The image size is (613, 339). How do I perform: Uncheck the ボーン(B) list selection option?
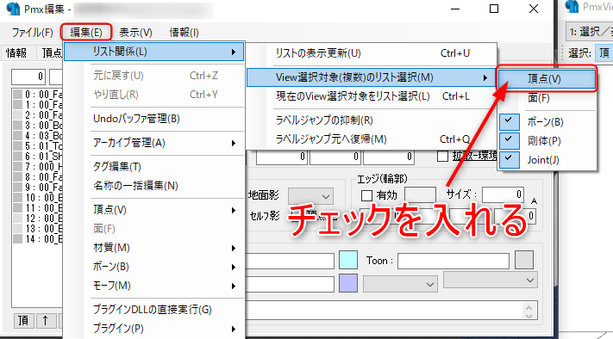[x=547, y=121]
